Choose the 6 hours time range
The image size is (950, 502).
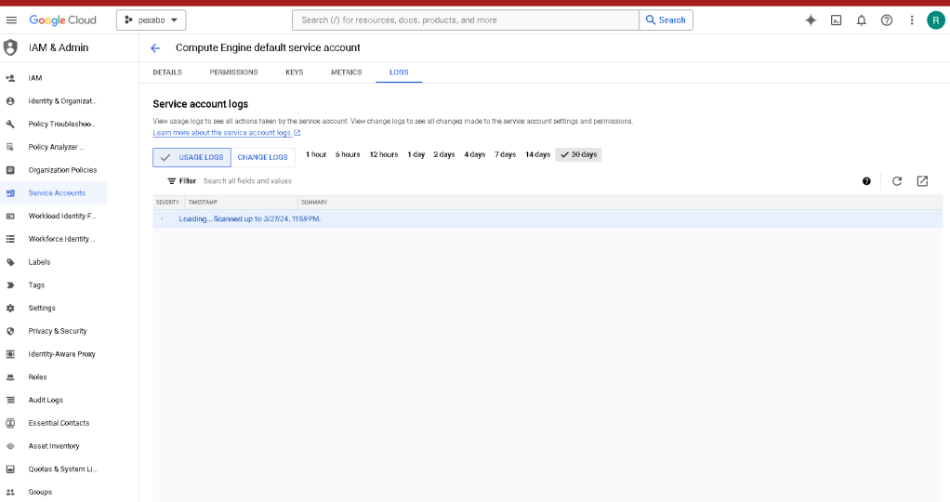coord(348,154)
